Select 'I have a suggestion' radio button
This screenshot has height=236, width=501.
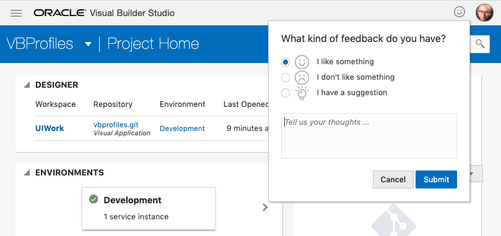tap(285, 93)
